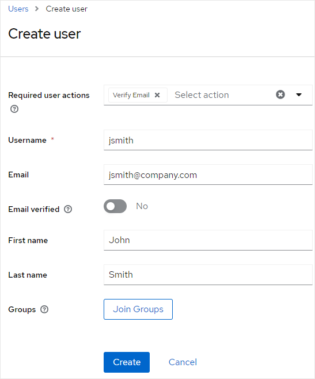The image size is (315, 379).
Task: Cancel user creation
Action: 183,362
